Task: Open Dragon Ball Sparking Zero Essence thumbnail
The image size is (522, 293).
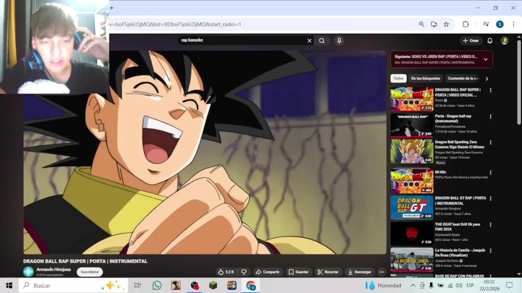Action: 412,151
